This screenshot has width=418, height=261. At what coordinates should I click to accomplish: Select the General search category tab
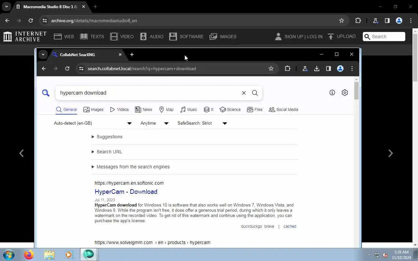[66, 110]
